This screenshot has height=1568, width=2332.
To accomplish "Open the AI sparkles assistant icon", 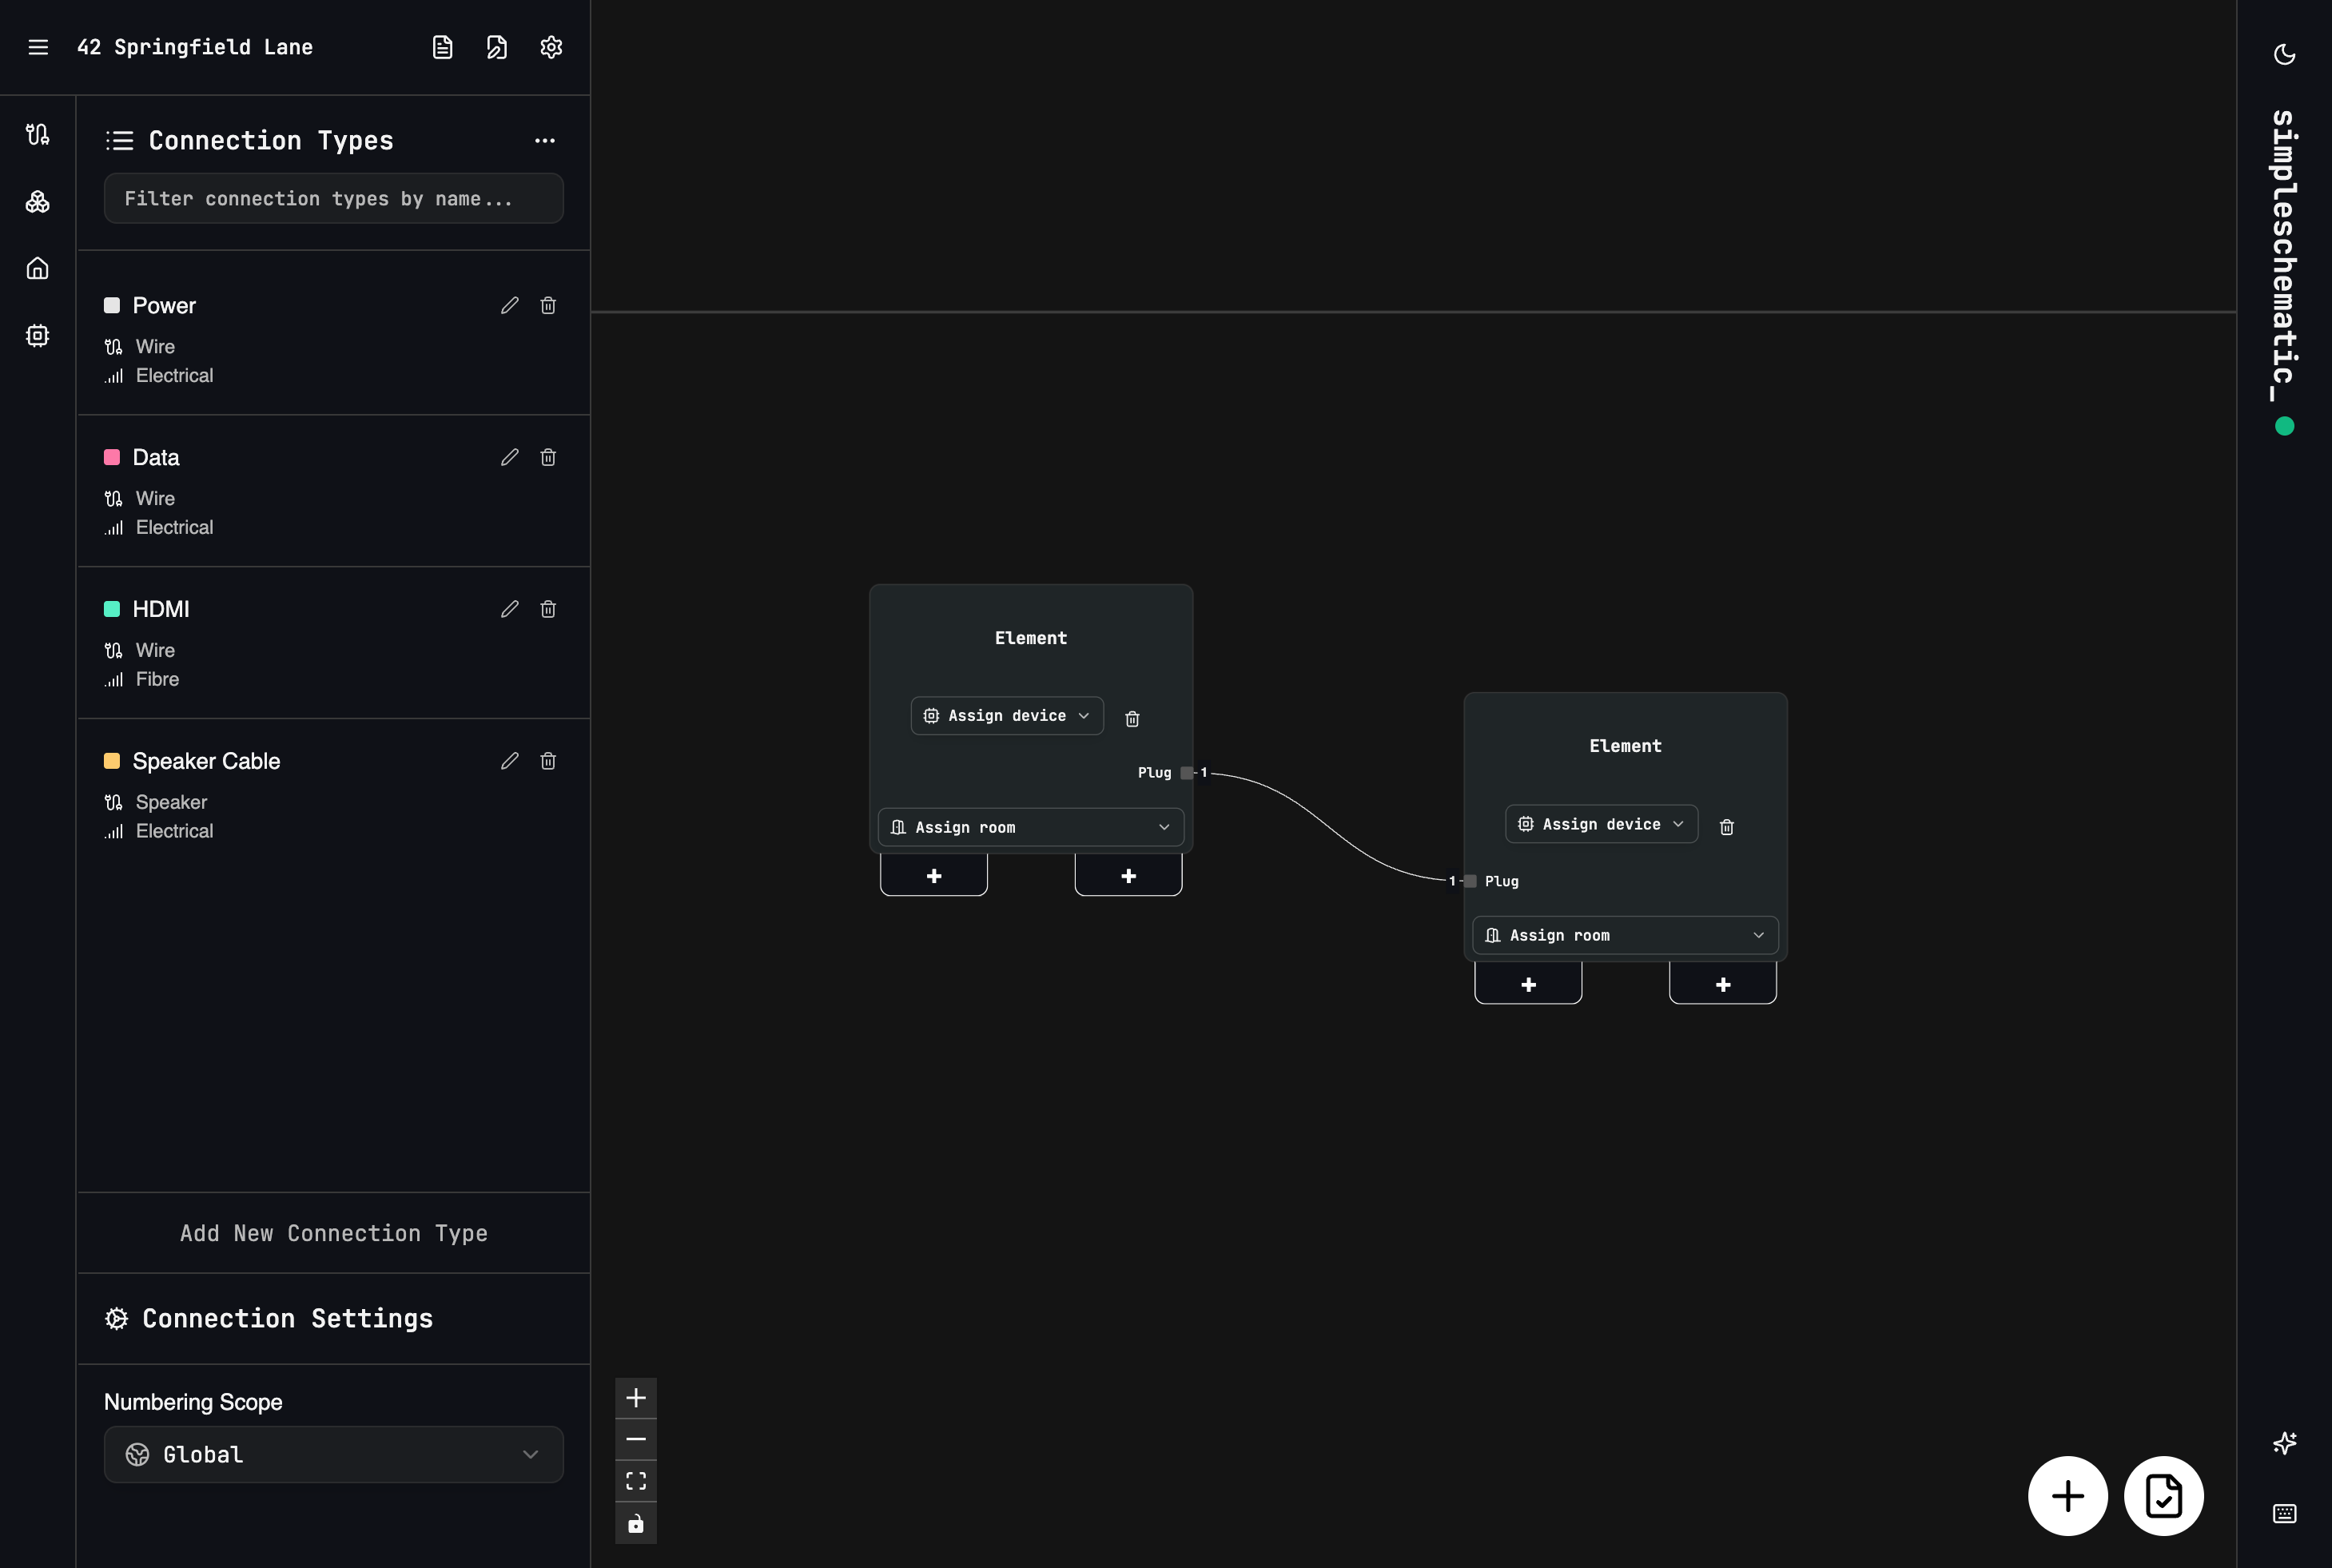I will [2286, 1443].
